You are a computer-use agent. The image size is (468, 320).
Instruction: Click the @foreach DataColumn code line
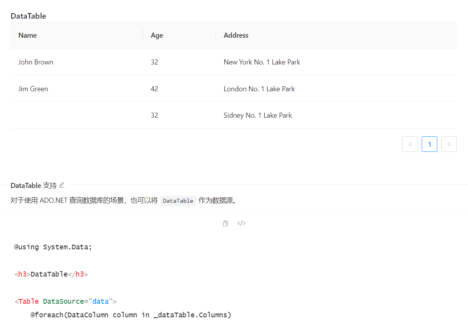131,315
